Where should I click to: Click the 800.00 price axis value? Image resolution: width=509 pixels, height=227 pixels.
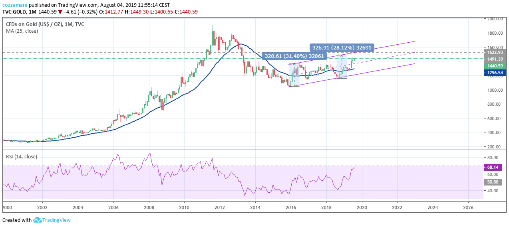point(493,104)
